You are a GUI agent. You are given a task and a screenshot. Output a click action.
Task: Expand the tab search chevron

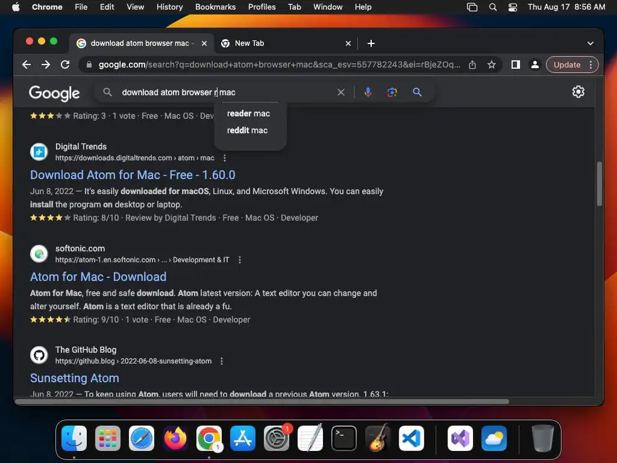[590, 43]
